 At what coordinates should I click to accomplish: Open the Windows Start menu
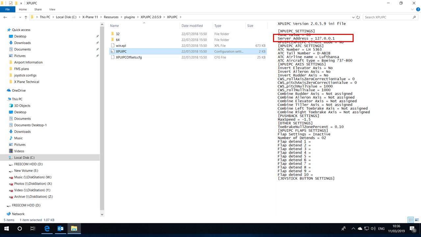click(7, 228)
